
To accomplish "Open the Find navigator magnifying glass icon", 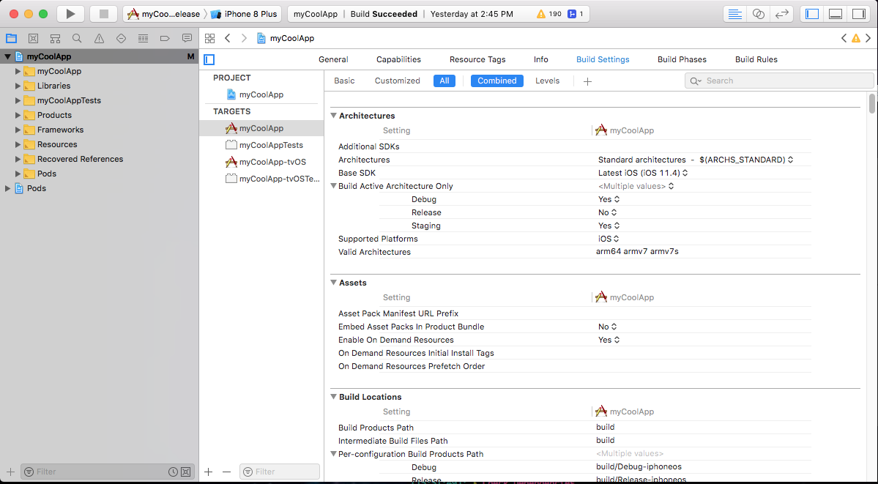I will pos(77,38).
